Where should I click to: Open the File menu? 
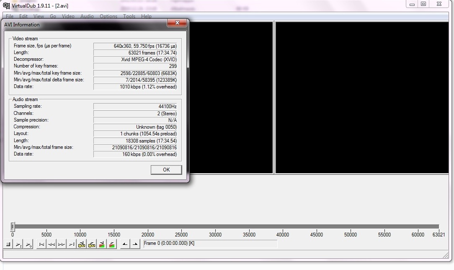[10, 16]
